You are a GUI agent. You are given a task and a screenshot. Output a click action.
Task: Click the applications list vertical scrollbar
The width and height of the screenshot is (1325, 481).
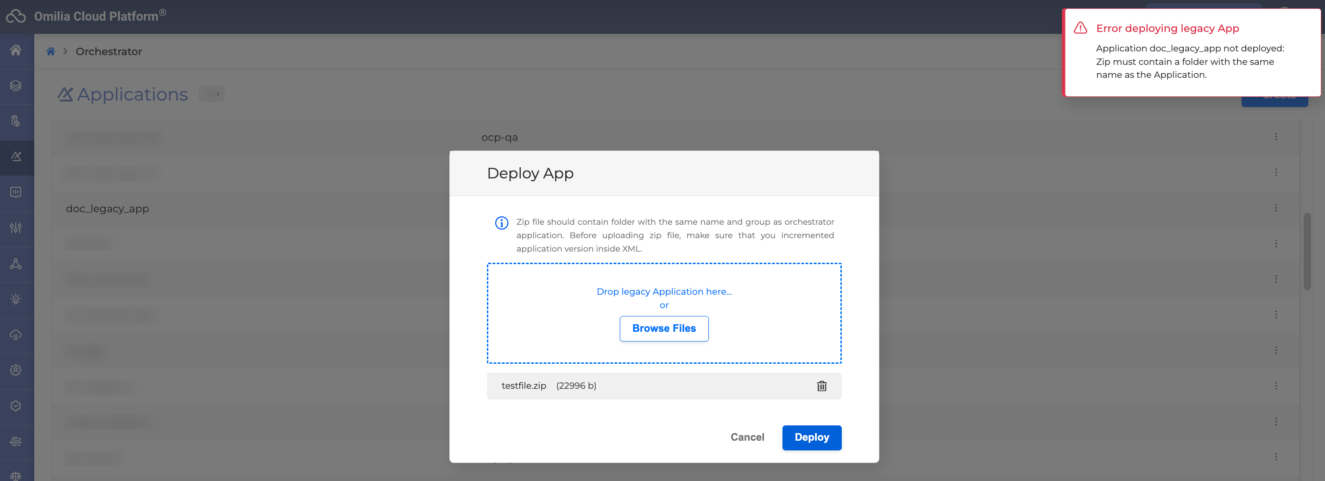tap(1306, 252)
